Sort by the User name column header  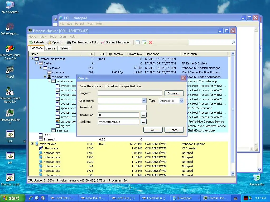(162, 54)
